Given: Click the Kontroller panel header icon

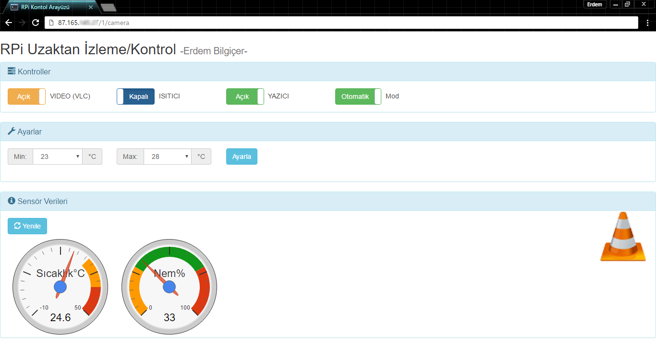Looking at the screenshot, I should [12, 72].
